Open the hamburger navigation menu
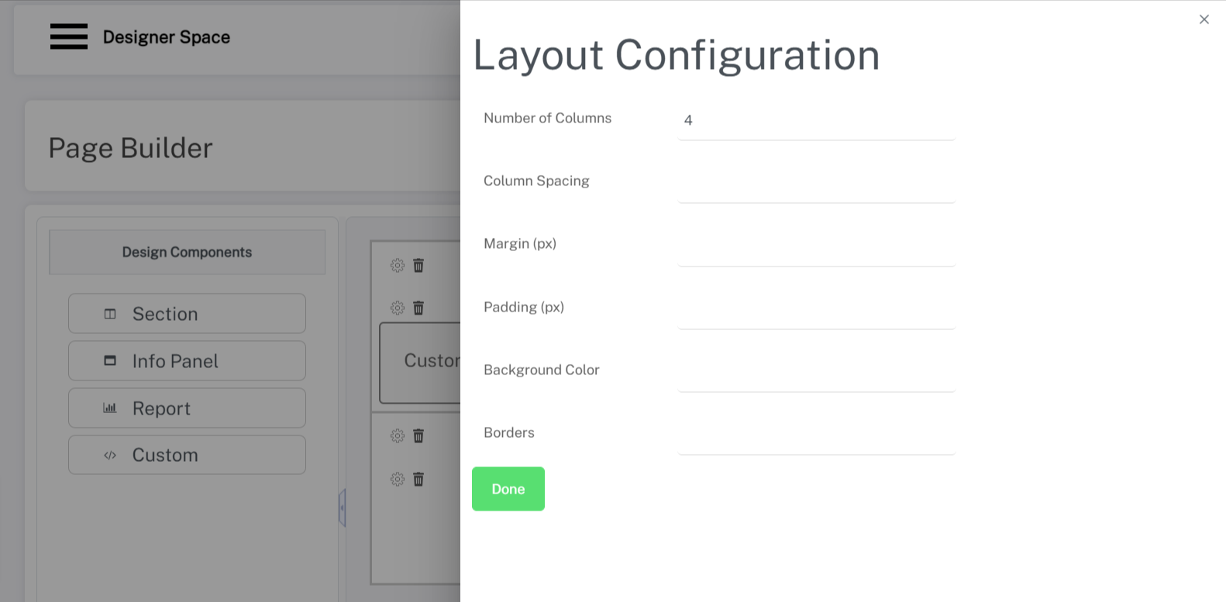1226x602 pixels. point(69,36)
